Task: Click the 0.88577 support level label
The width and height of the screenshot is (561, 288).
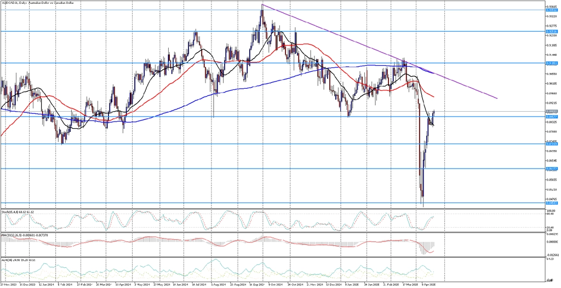Action: (x=552, y=117)
